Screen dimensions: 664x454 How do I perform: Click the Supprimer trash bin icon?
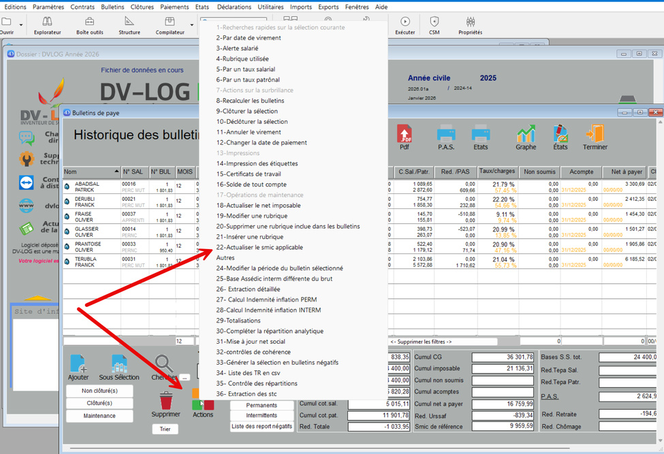click(x=165, y=400)
